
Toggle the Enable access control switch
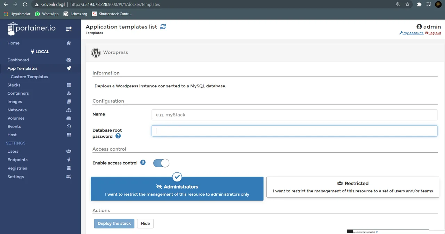pyautogui.click(x=161, y=163)
